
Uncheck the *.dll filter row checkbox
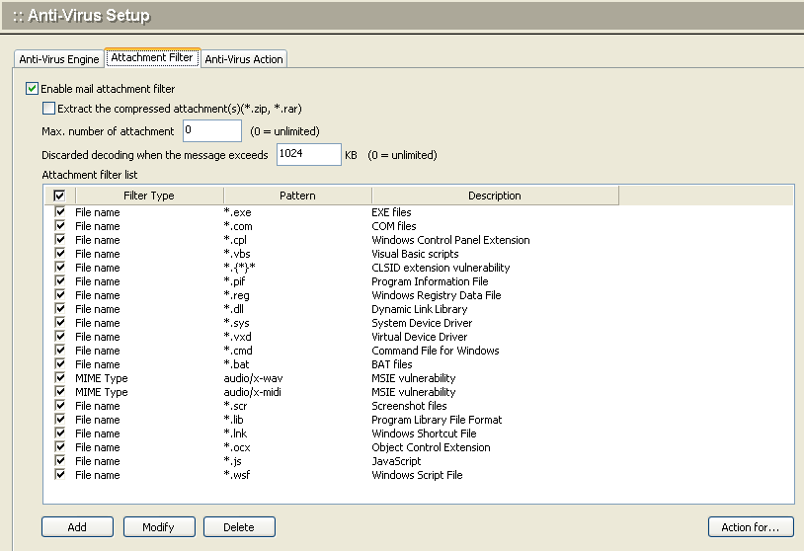[x=60, y=309]
